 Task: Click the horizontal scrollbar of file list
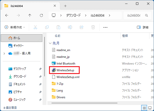pos(85,103)
